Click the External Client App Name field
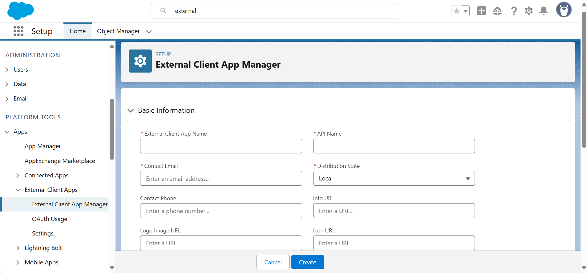The image size is (587, 273). [x=221, y=146]
